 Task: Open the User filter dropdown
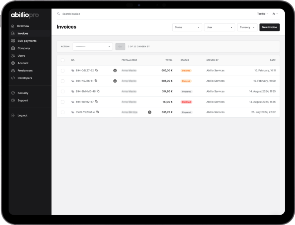tap(219, 27)
